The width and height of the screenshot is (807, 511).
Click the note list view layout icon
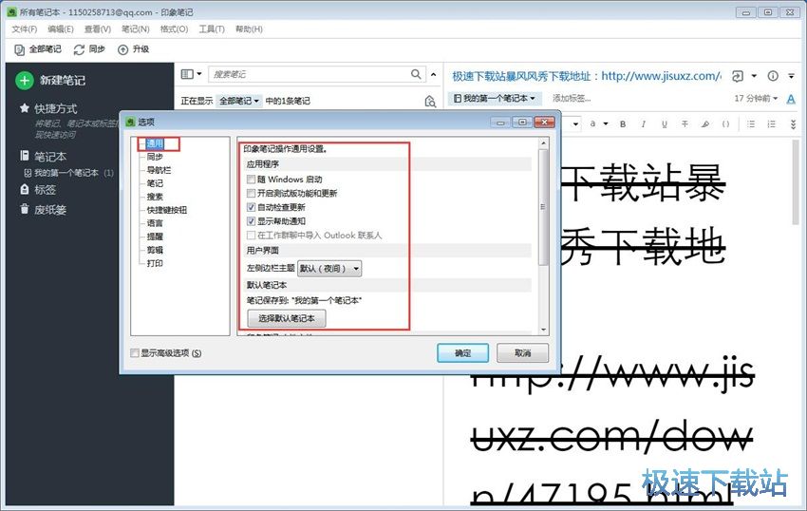(187, 74)
